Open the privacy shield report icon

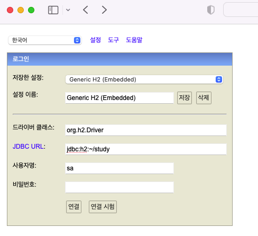coord(211,10)
